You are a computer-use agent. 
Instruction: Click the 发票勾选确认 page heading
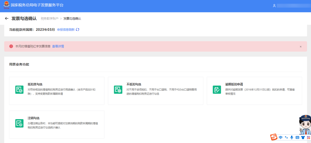pyautogui.click(x=24, y=18)
